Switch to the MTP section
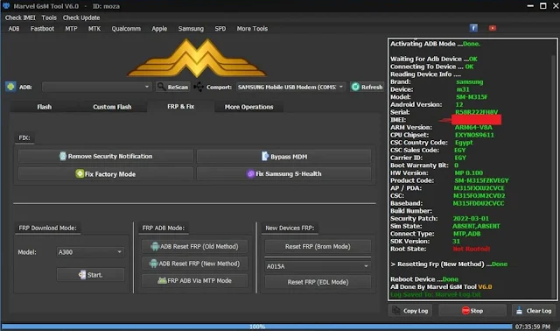Viewport: 560px width, 331px height. point(71,29)
